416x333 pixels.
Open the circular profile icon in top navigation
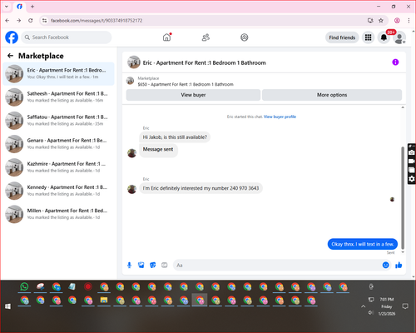(245, 37)
